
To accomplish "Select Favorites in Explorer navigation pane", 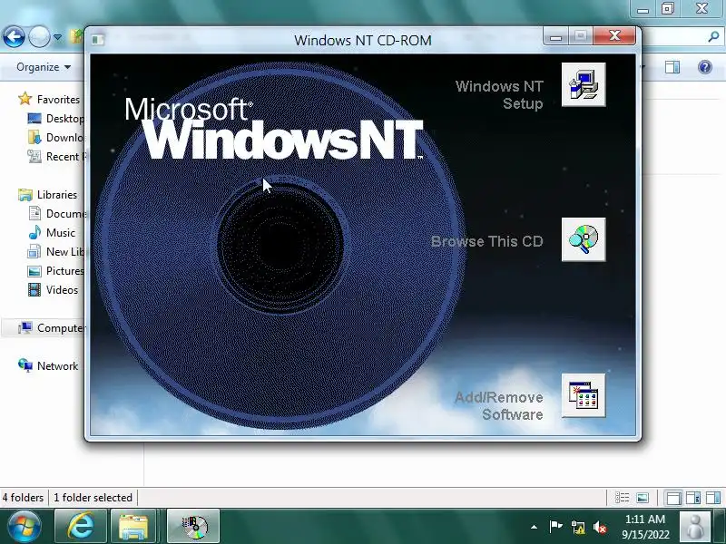I will point(49,99).
